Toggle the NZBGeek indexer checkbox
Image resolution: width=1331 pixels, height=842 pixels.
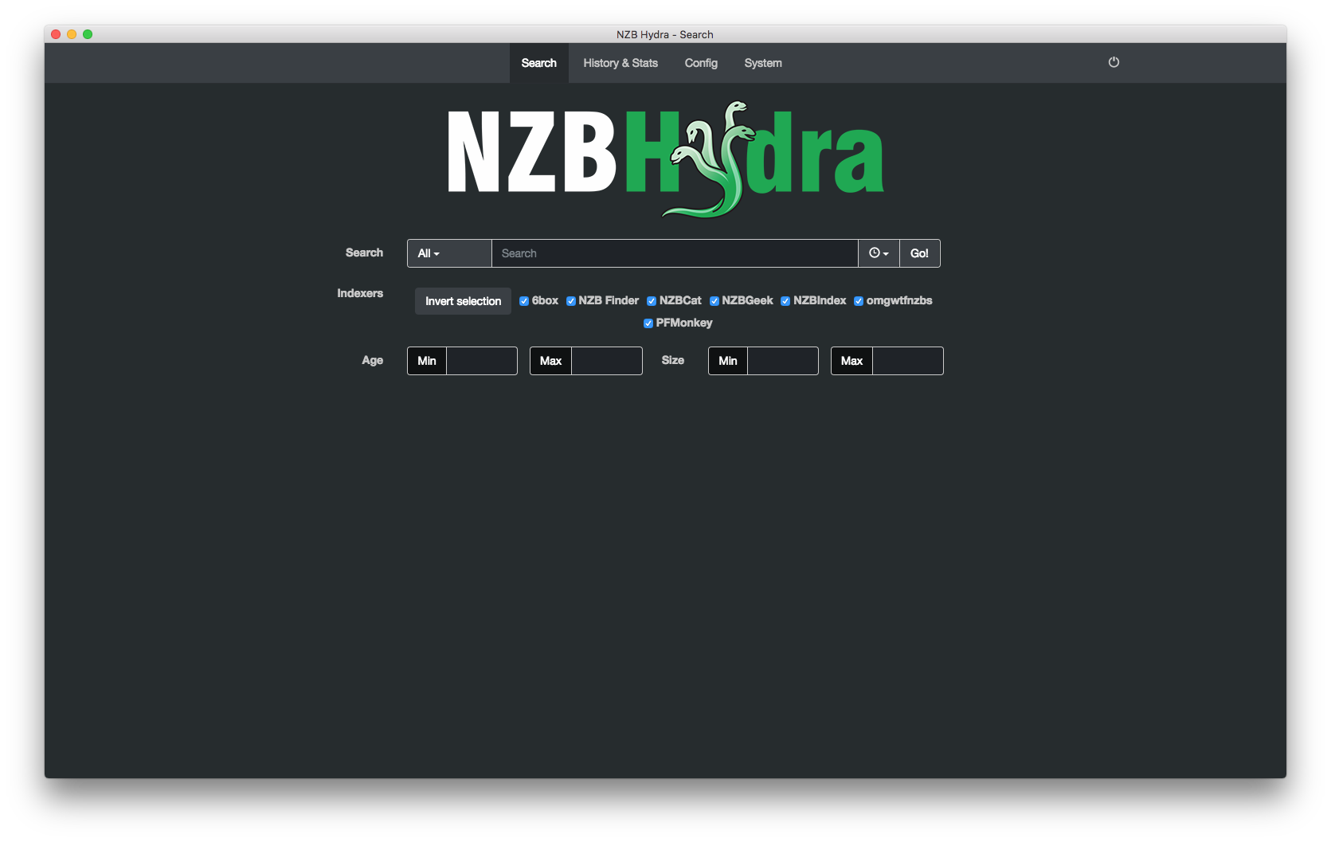714,301
